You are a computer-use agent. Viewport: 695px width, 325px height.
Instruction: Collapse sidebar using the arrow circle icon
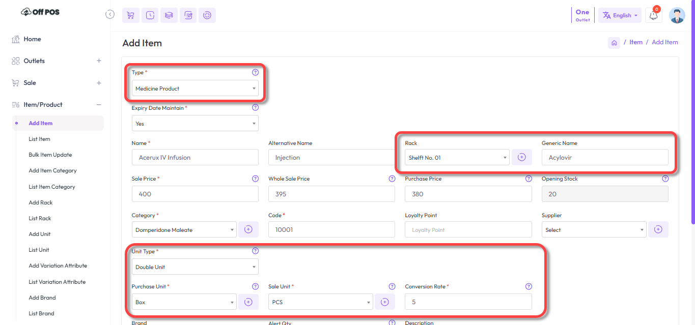[x=110, y=14]
